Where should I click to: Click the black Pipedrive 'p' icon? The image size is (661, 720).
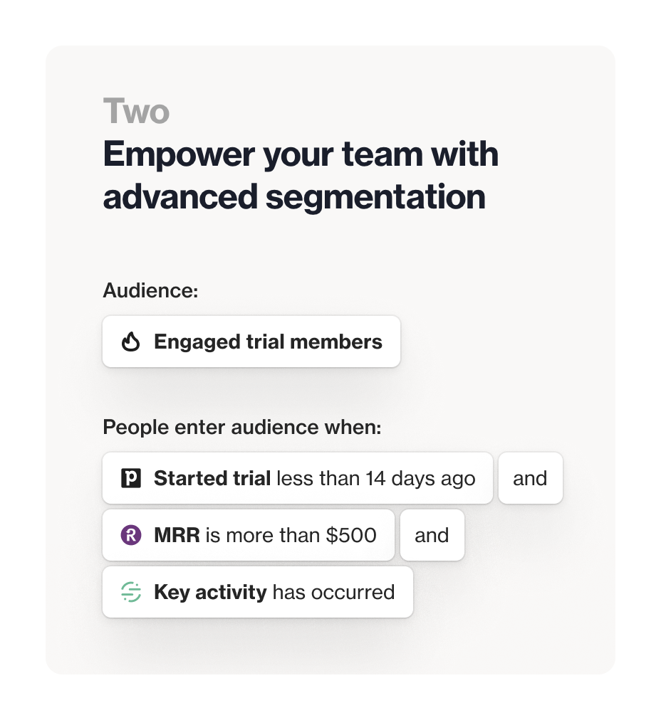(x=130, y=478)
